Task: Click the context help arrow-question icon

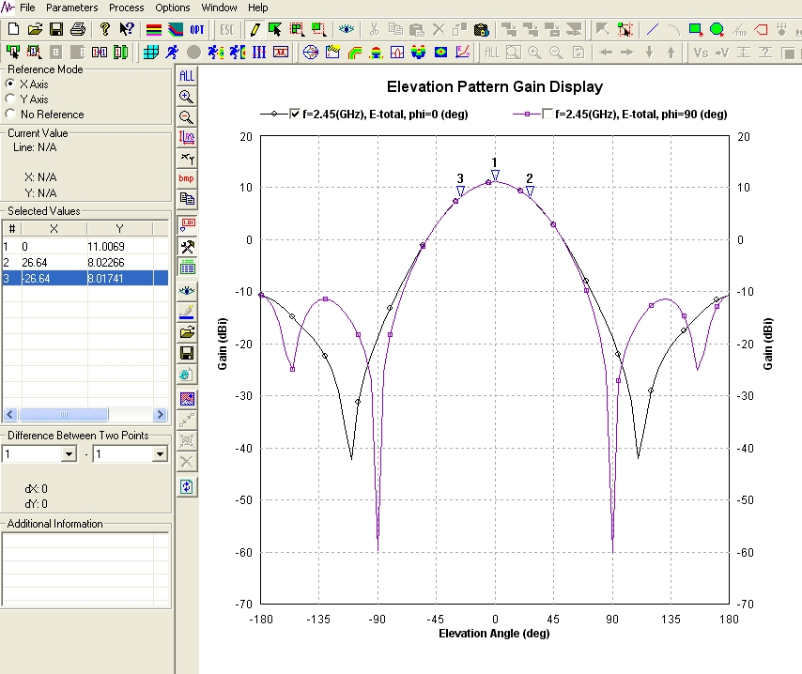Action: 128,29
